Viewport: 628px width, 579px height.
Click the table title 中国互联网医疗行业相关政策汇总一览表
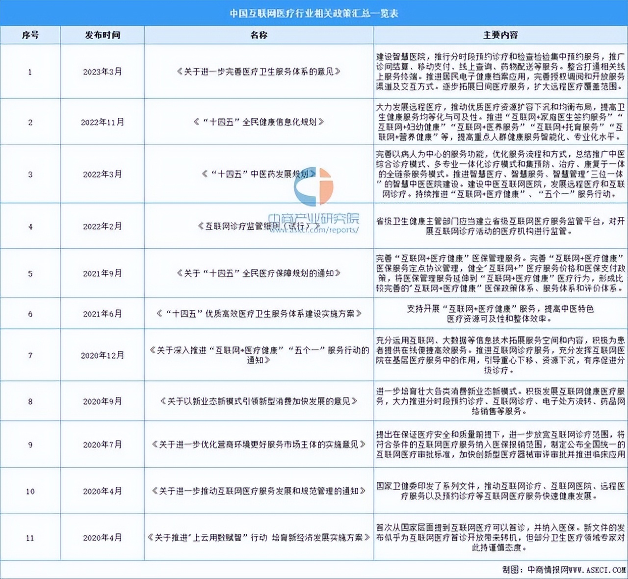314,13
